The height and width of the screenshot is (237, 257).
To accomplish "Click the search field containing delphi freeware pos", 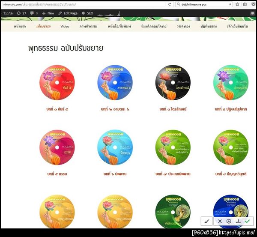I will [204, 4].
